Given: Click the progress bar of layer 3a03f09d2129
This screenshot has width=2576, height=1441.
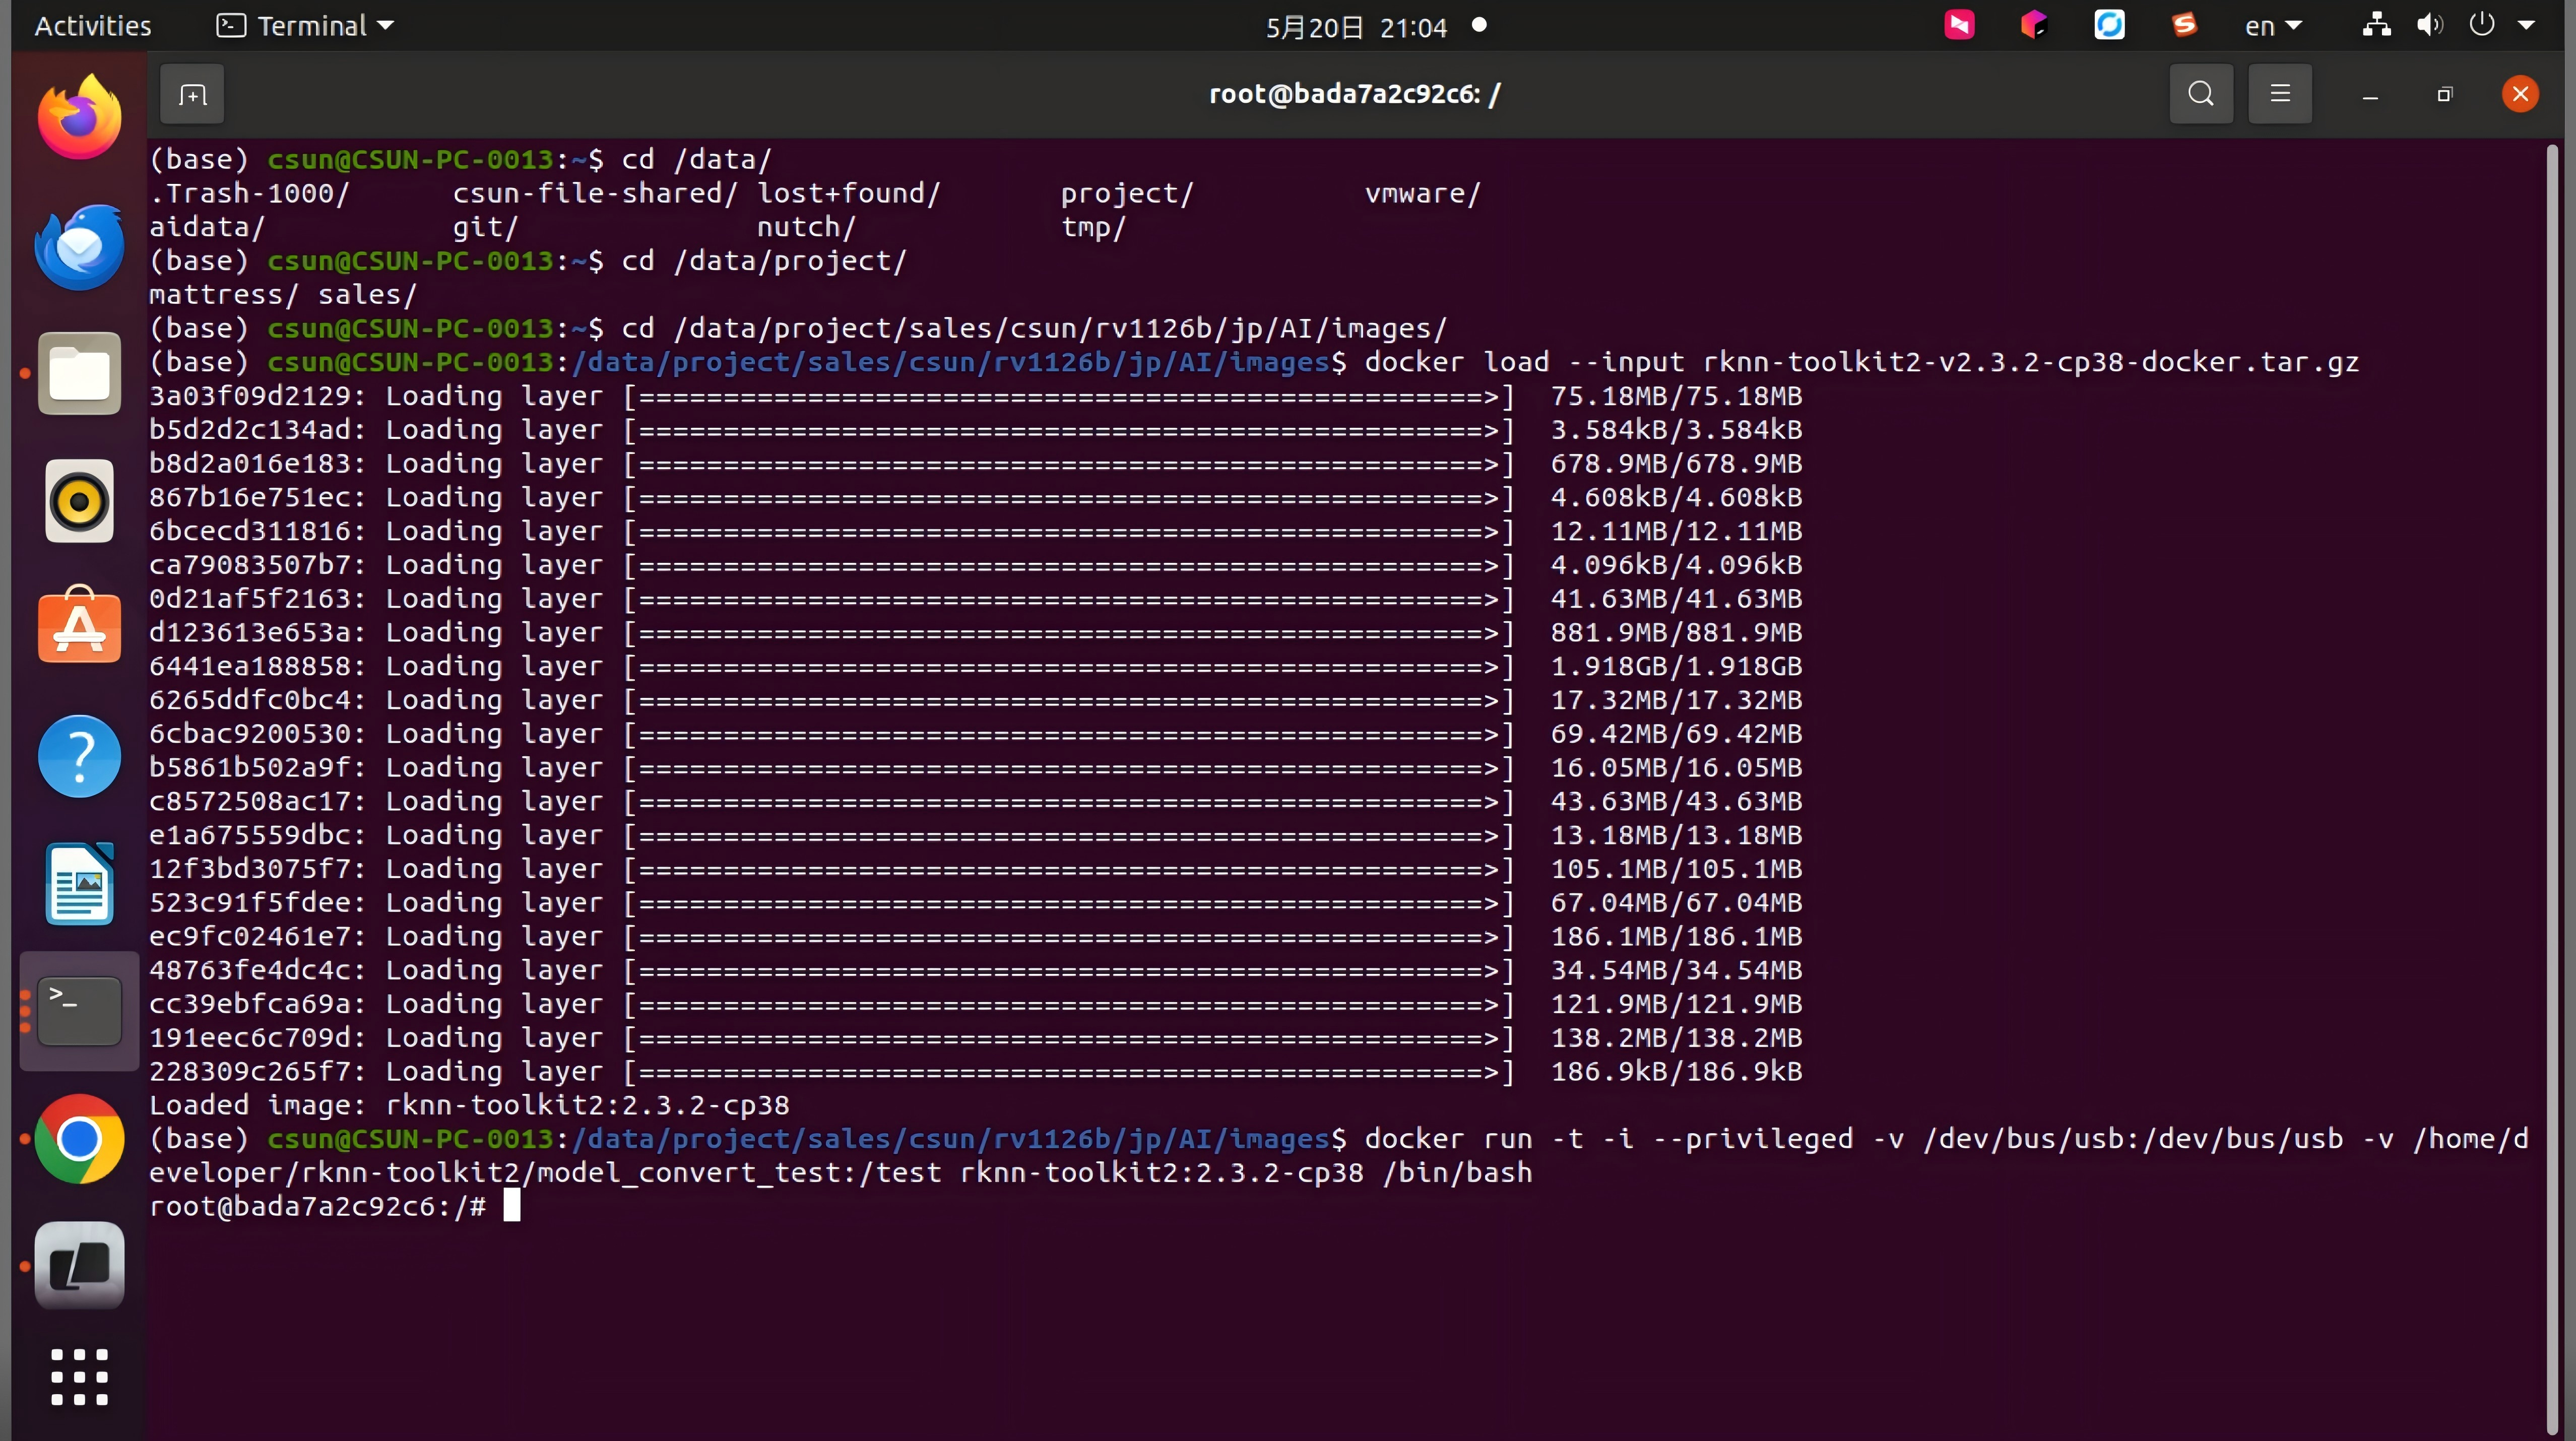Looking at the screenshot, I should pyautogui.click(x=1069, y=397).
